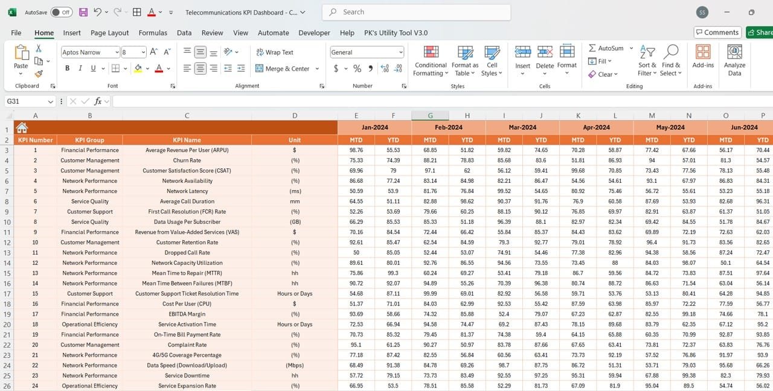Open the Formulas ribbon tab
The height and width of the screenshot is (391, 773).
(153, 33)
